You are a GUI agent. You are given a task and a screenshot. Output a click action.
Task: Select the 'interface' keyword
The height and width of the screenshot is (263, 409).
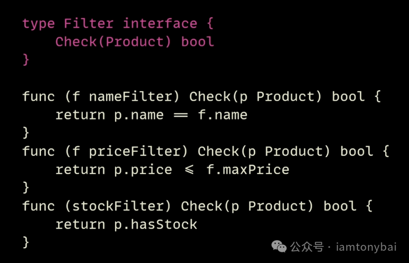pyautogui.click(x=160, y=24)
